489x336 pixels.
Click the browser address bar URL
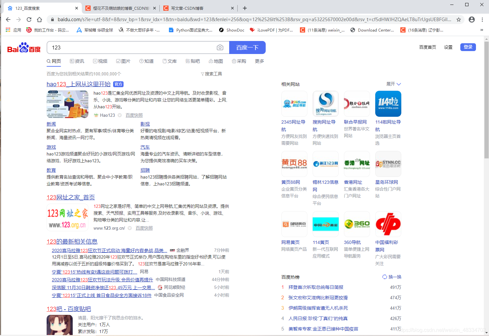[x=254, y=20]
